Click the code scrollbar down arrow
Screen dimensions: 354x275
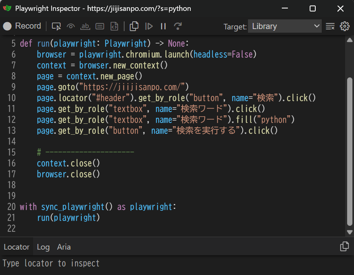[x=350, y=232]
